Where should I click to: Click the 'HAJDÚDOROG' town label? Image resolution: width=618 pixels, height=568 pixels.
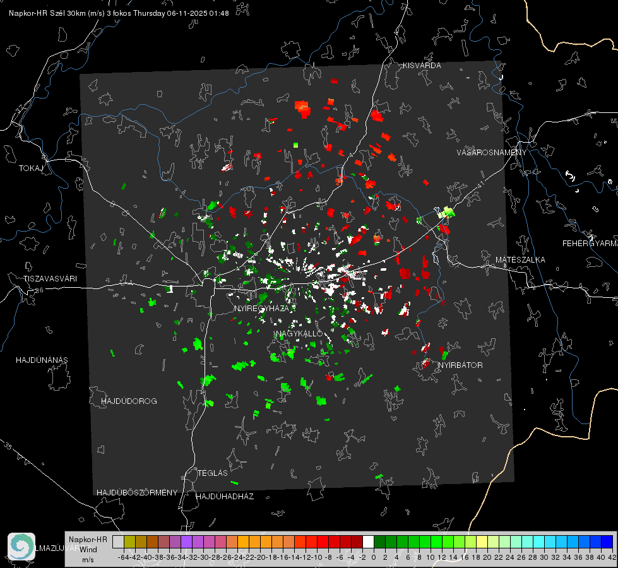[129, 401]
